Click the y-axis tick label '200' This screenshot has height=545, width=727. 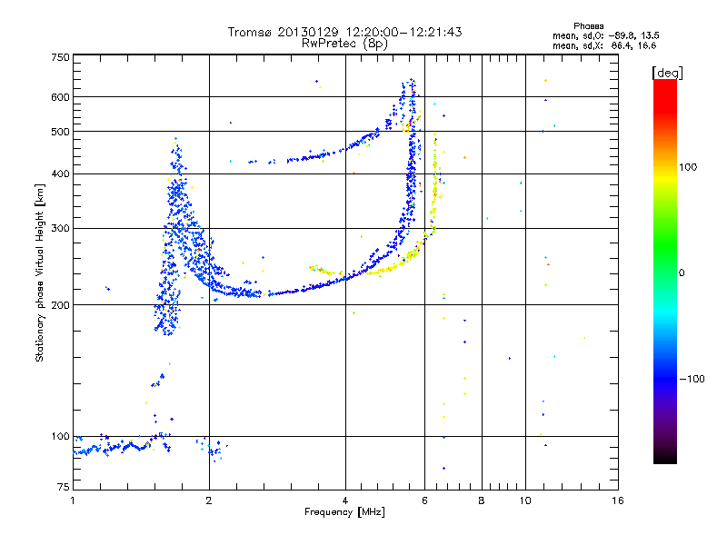60,305
